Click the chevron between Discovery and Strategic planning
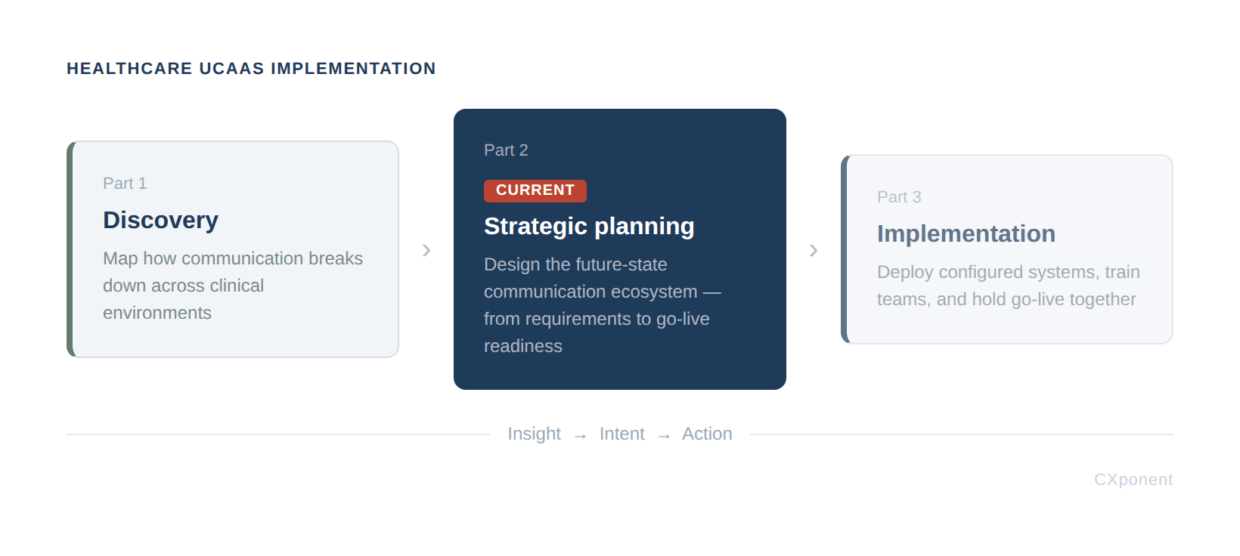 tap(426, 250)
